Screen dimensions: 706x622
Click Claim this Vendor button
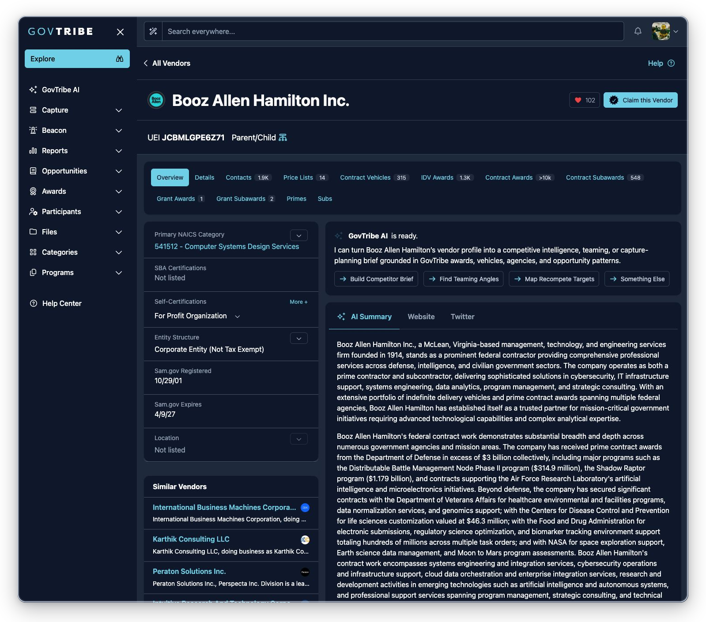point(641,100)
